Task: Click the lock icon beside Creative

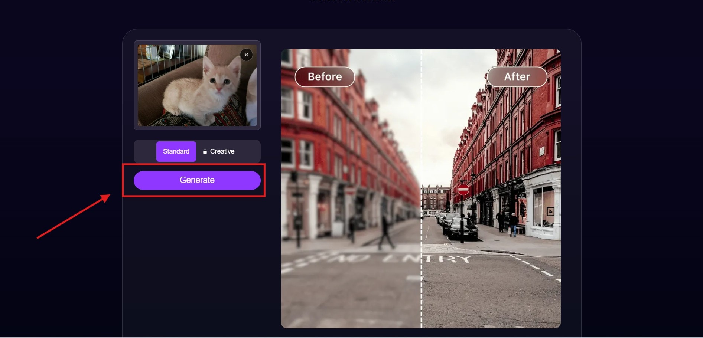Action: (x=205, y=152)
